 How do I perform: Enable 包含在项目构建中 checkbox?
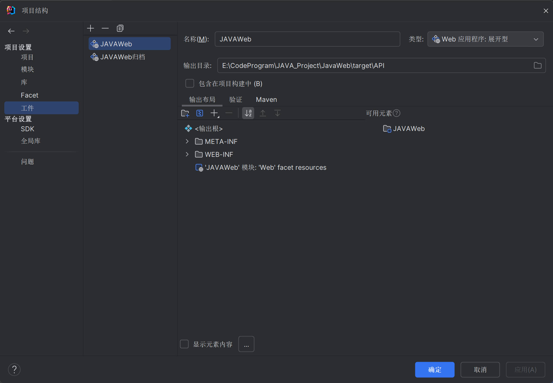190,83
